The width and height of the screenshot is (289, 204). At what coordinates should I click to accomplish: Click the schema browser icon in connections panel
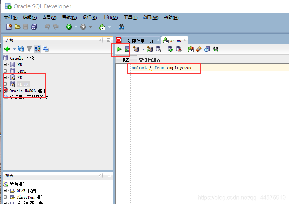point(37,49)
